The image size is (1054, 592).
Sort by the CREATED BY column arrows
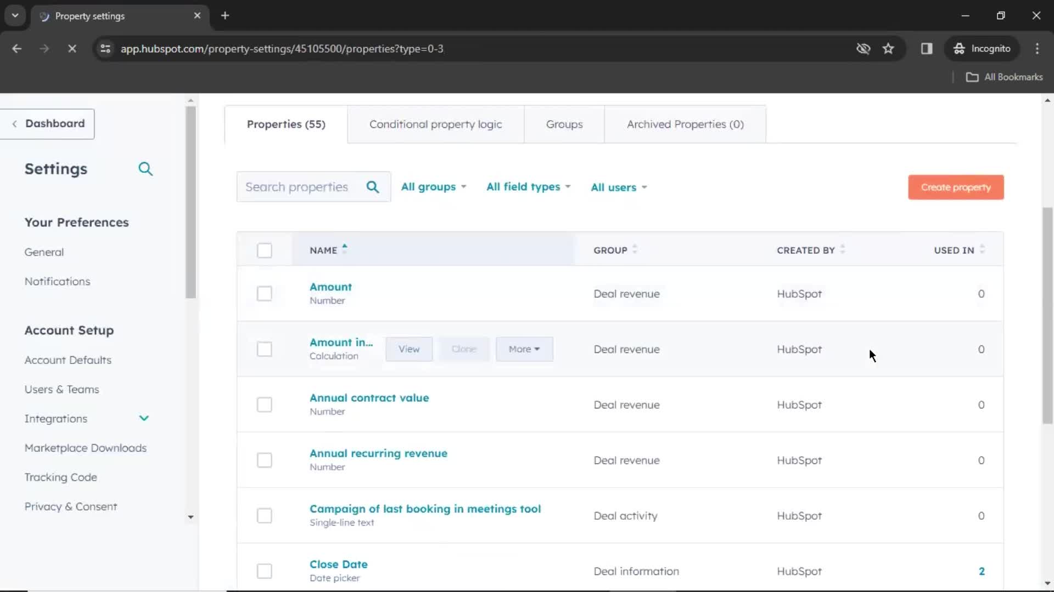(x=842, y=249)
